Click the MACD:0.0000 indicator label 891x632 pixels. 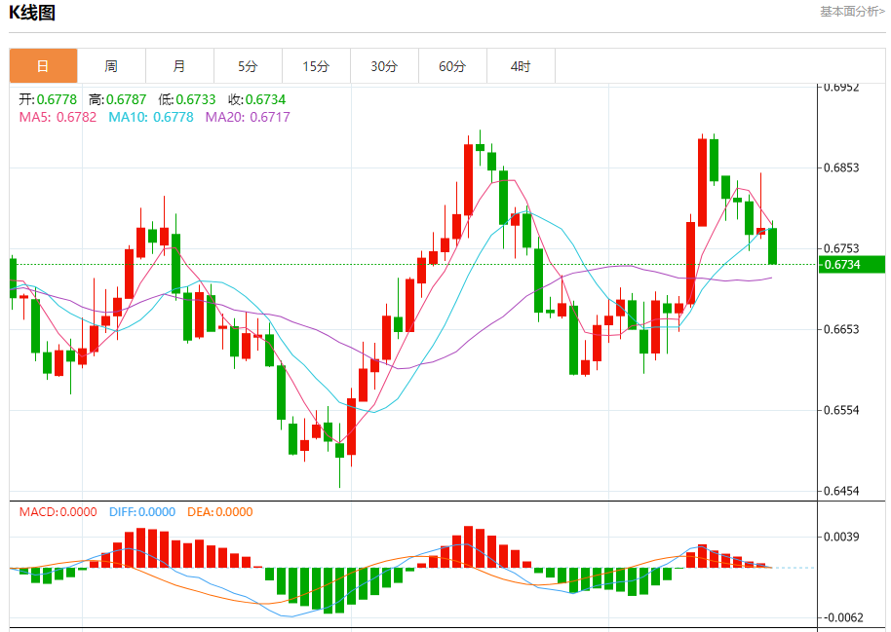pyautogui.click(x=58, y=511)
